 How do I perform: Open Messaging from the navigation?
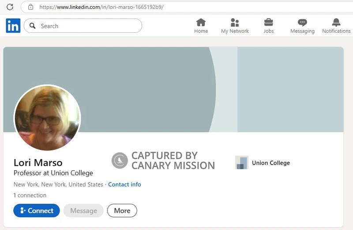click(x=302, y=26)
